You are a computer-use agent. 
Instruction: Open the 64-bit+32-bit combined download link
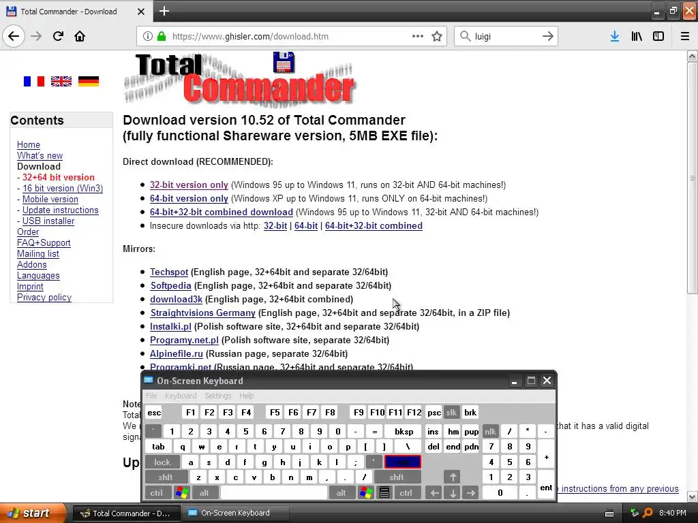tap(222, 212)
